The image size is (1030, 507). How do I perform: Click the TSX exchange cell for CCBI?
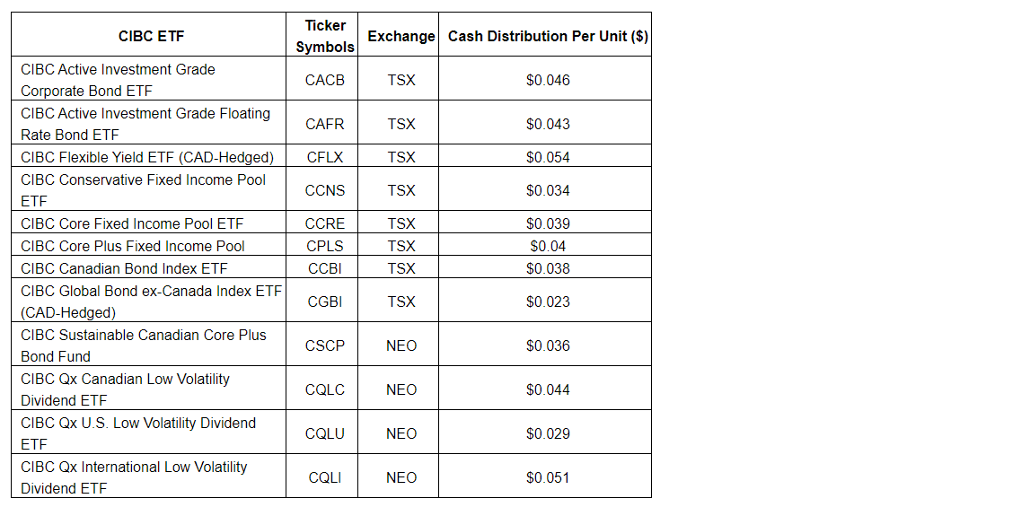point(401,268)
